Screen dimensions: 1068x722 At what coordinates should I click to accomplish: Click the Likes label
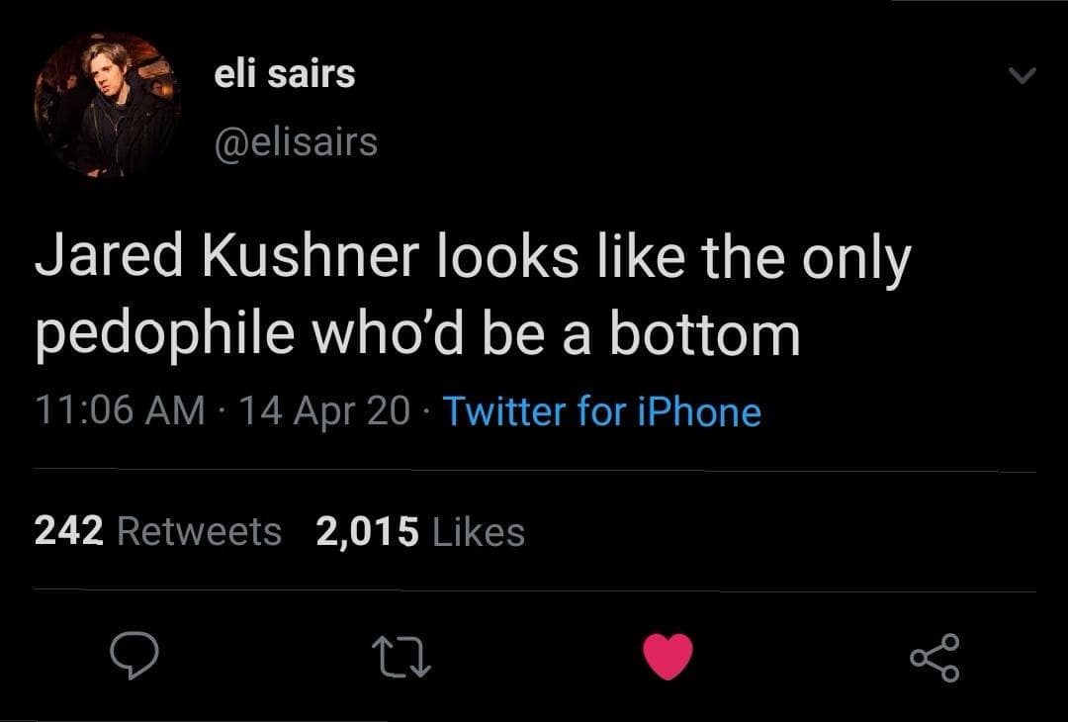(x=479, y=532)
